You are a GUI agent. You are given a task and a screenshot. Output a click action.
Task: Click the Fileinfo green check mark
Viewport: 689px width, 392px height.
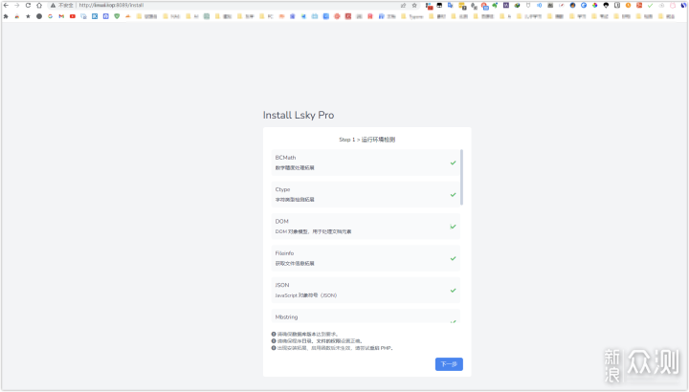click(453, 258)
